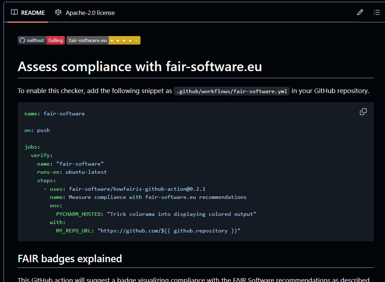
Task: Open the selftest workflow badge text
Action: pos(35,40)
